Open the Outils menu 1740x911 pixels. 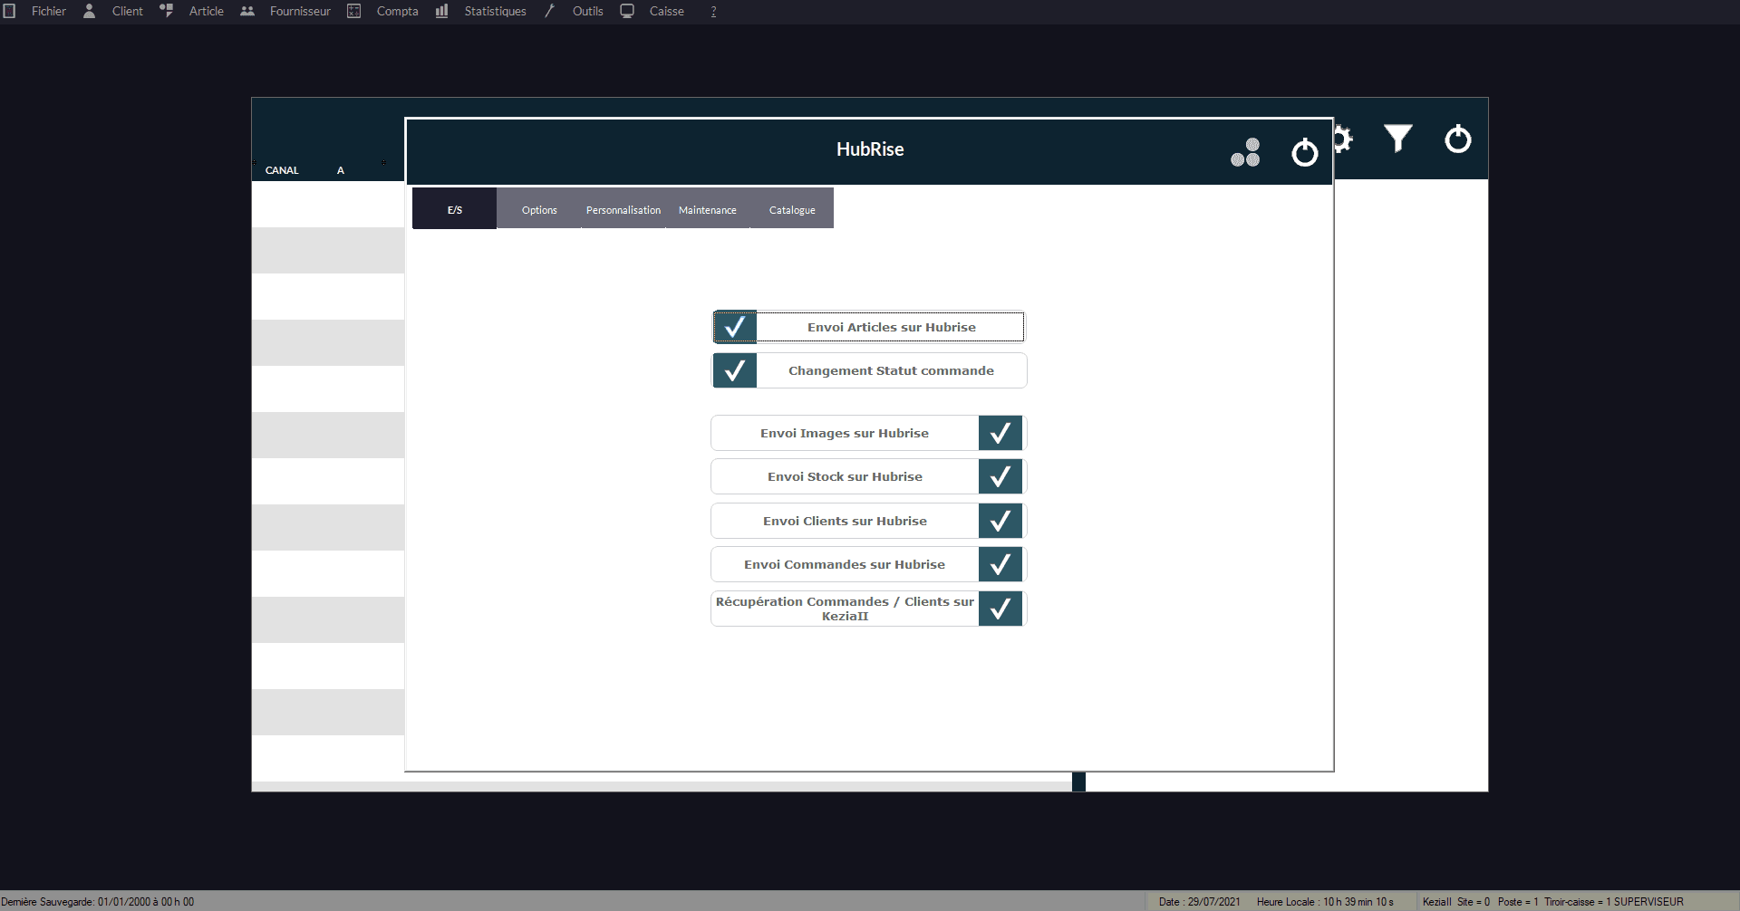(x=587, y=12)
